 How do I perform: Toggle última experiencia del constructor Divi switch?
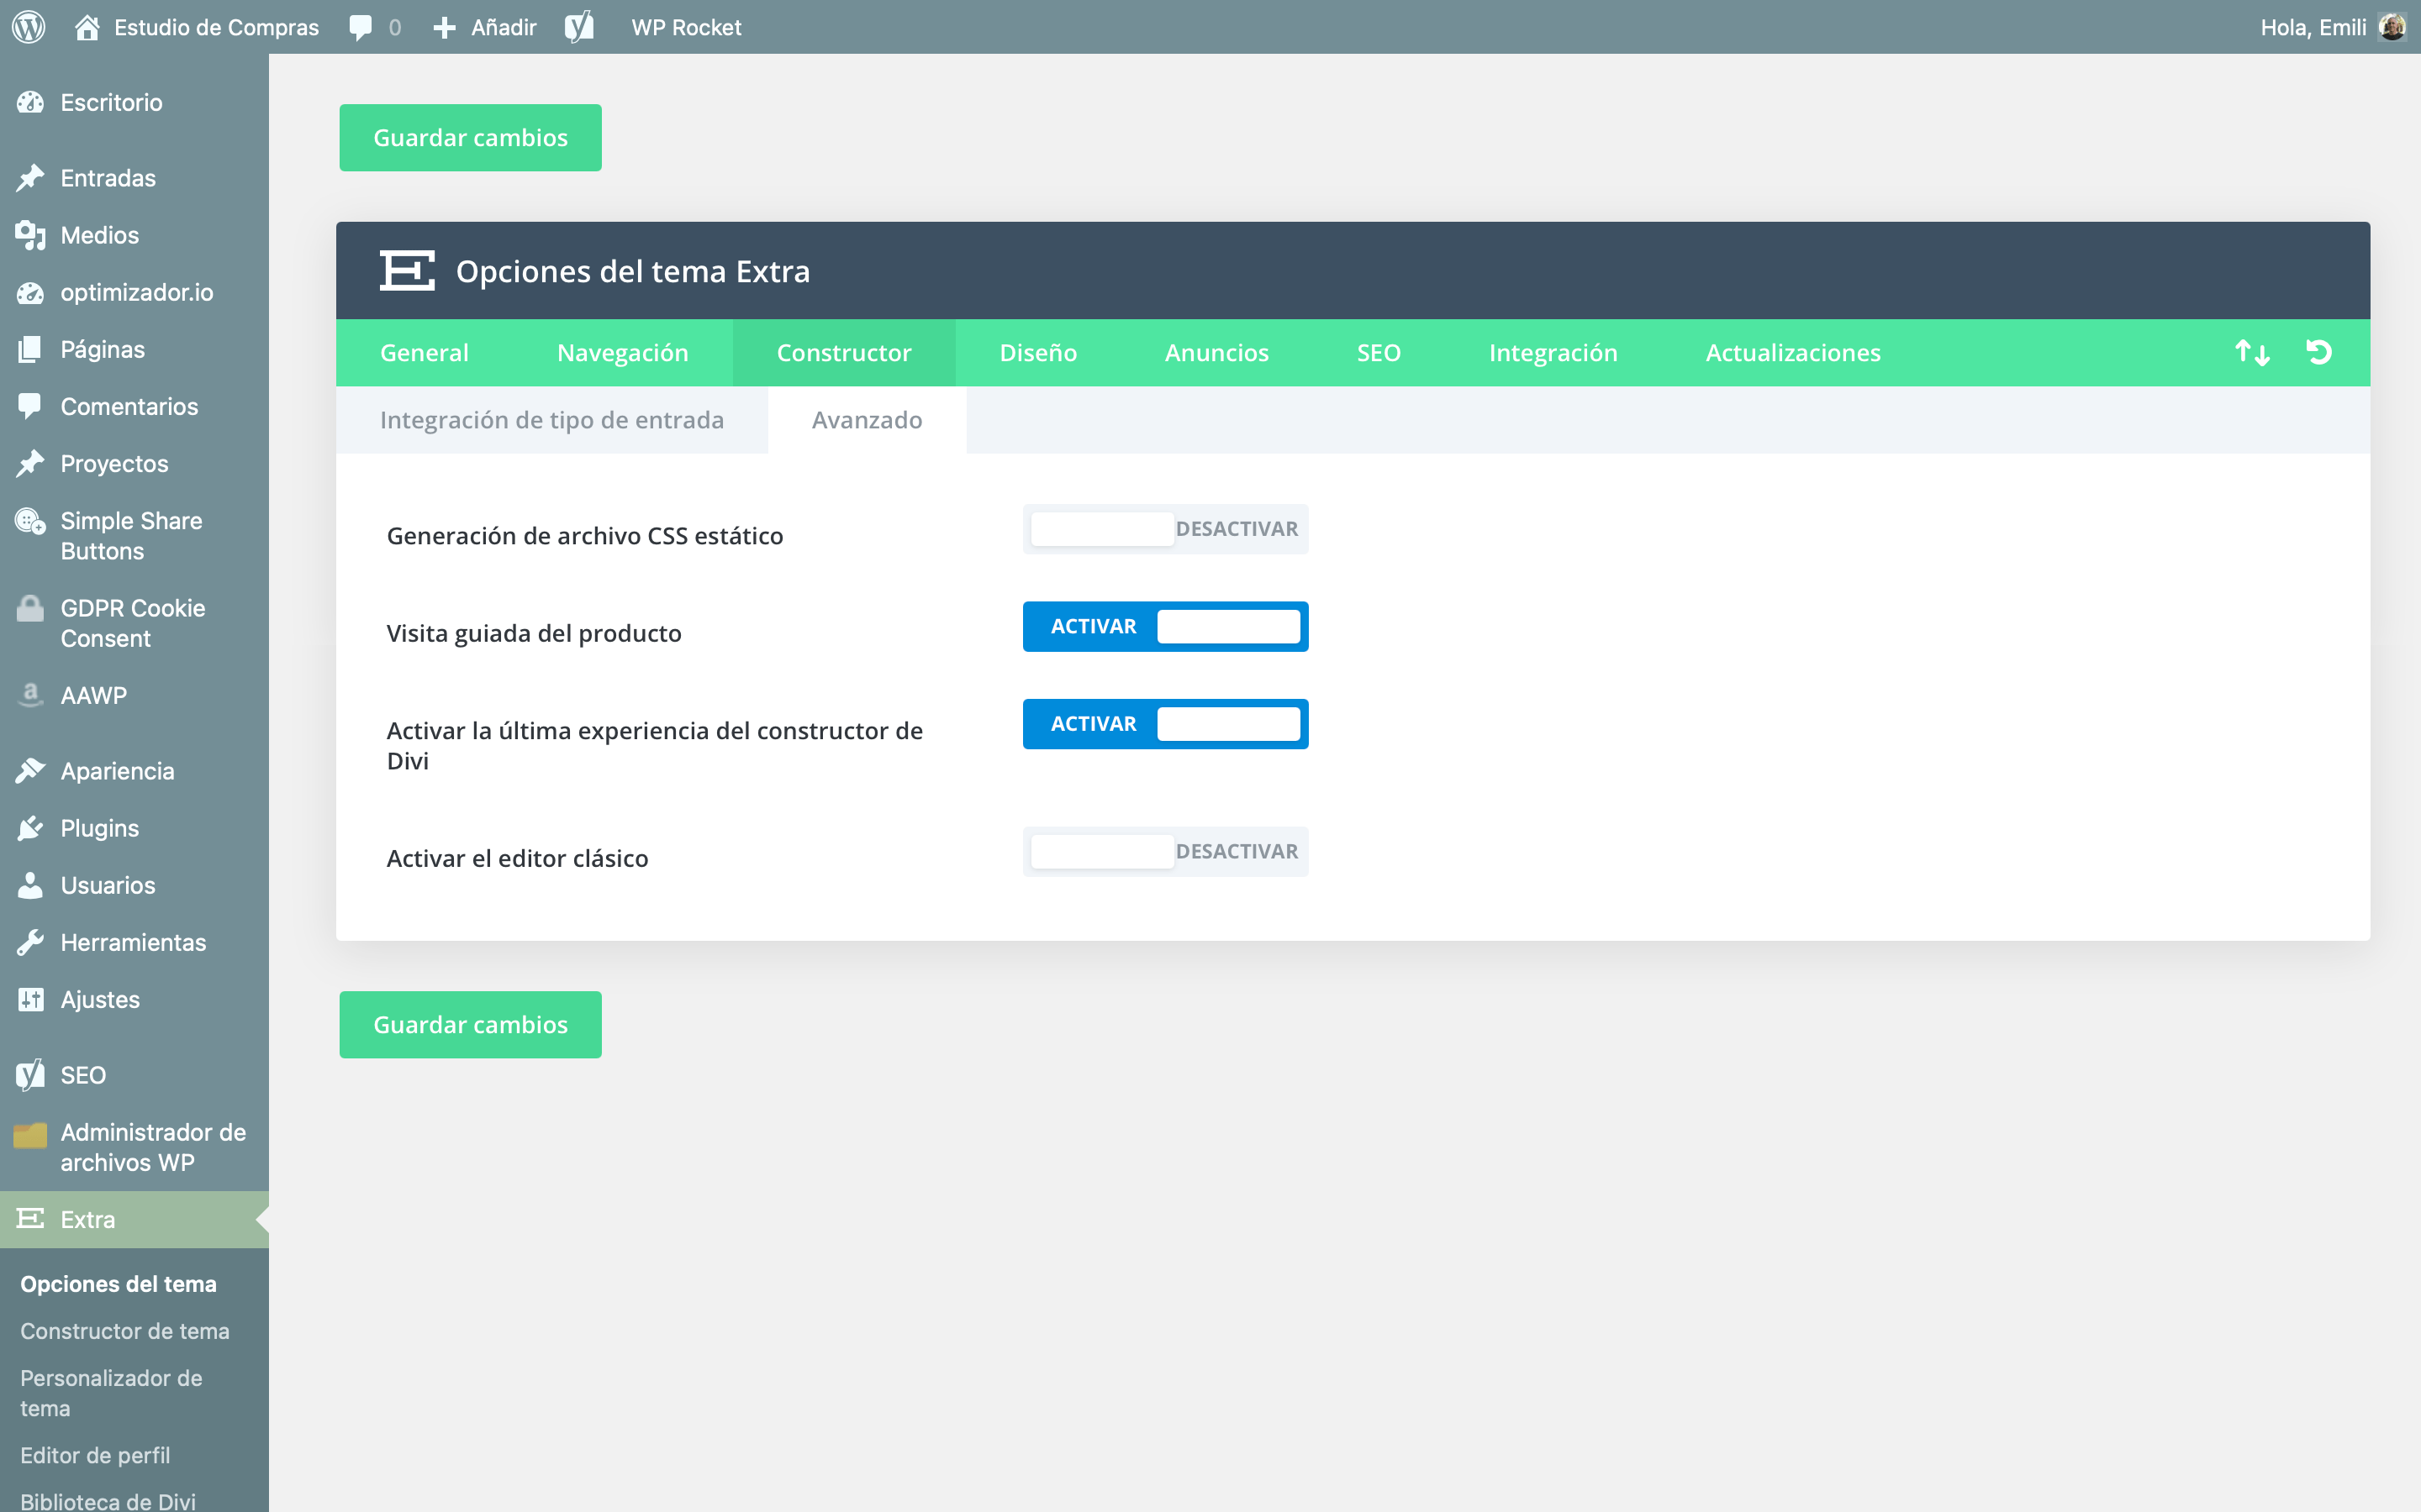click(1165, 724)
